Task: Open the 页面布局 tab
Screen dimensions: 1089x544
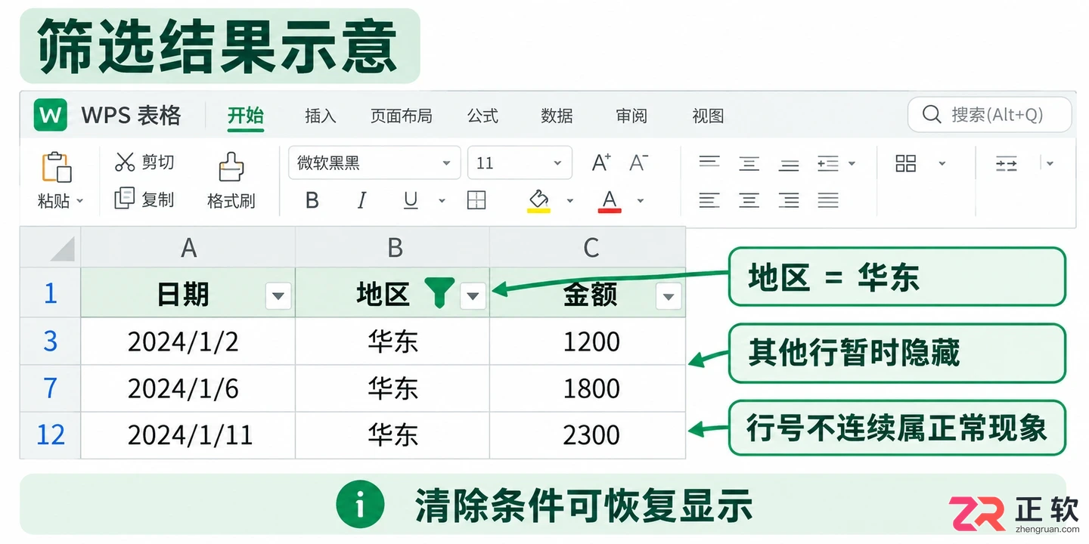Action: (x=402, y=116)
